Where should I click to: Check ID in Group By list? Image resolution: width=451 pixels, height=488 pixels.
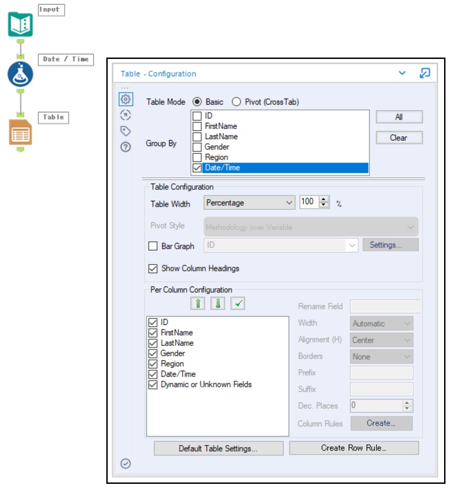[197, 116]
